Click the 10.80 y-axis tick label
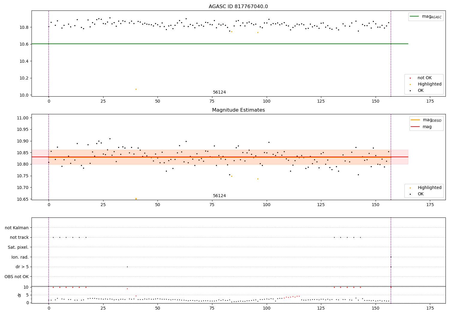 click(x=23, y=164)
